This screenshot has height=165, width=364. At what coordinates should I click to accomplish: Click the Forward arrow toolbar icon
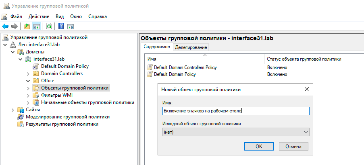coord(15,26)
